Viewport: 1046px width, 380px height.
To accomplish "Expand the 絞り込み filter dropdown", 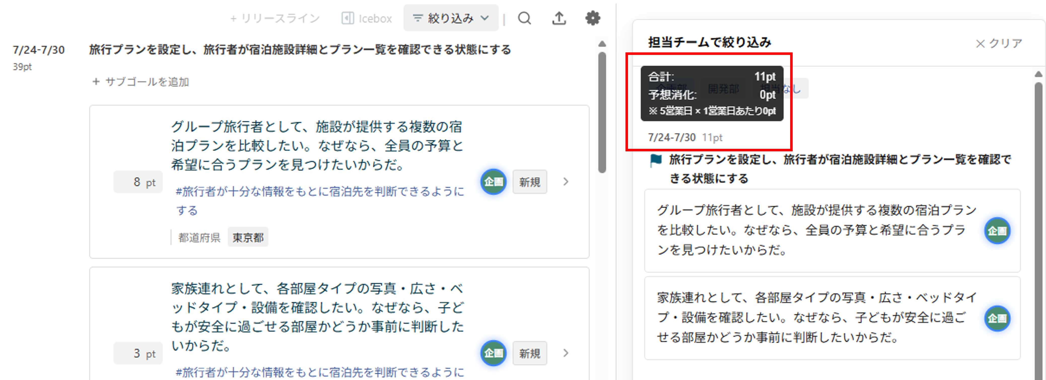I will [451, 18].
